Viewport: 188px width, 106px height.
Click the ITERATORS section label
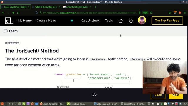12,43
